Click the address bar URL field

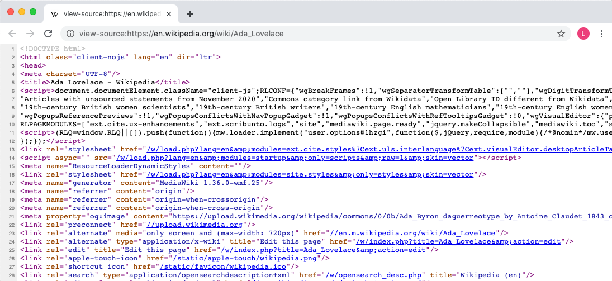(315, 34)
